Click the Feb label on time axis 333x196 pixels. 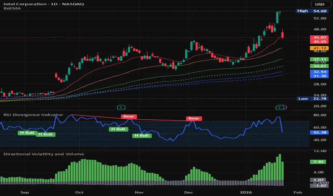coord(298,192)
